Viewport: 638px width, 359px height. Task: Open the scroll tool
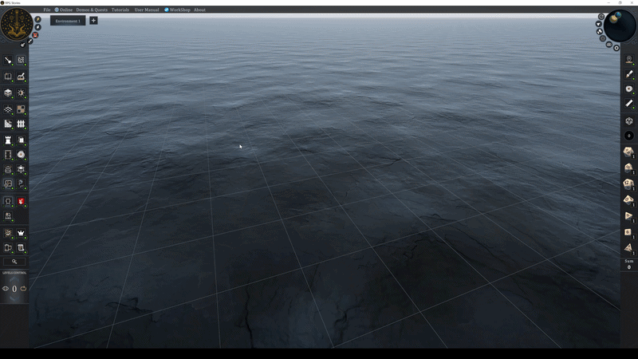[21, 247]
